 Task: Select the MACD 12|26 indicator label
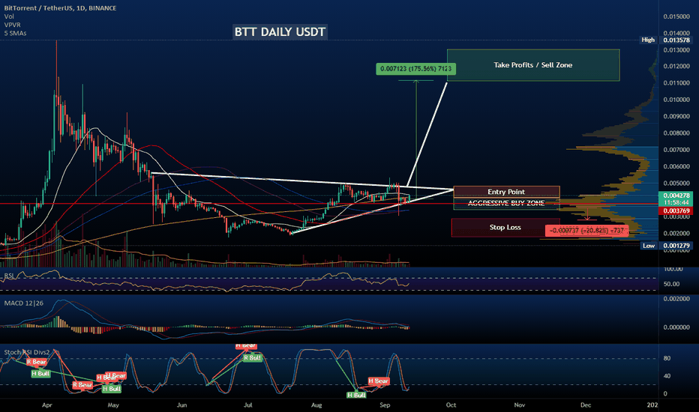coord(24,303)
